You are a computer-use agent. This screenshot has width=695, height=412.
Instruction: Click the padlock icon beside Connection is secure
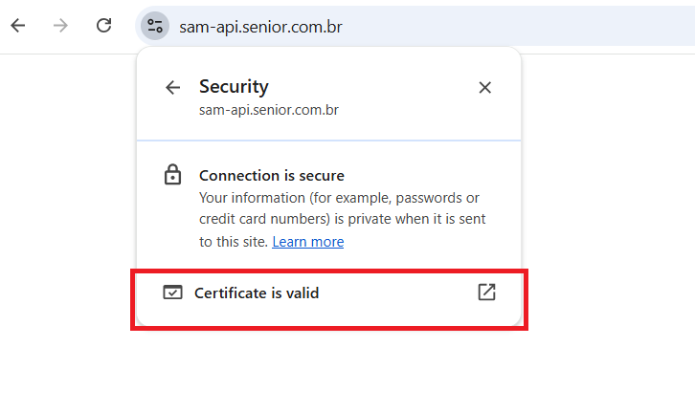pyautogui.click(x=172, y=176)
